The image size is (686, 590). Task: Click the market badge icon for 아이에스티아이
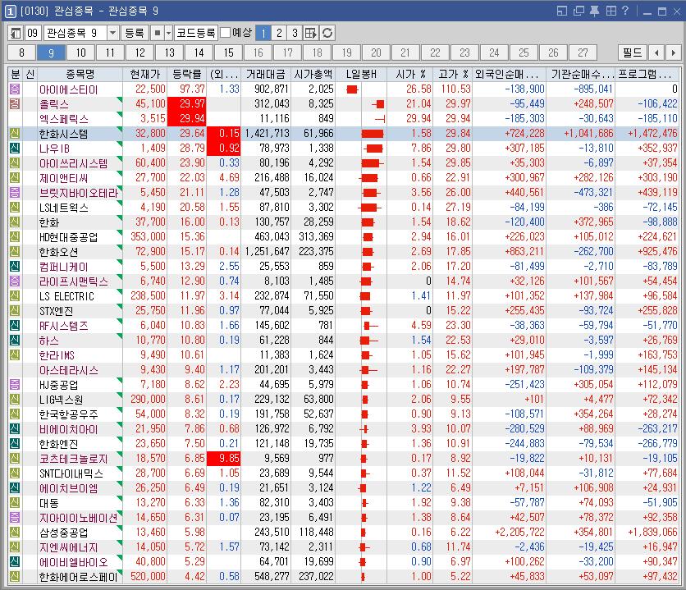pyautogui.click(x=15, y=89)
